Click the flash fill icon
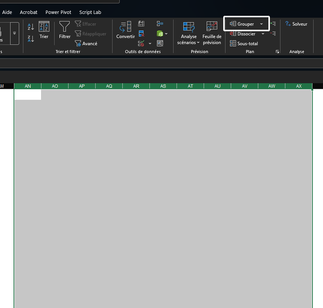This screenshot has width=323, height=308. click(141, 24)
